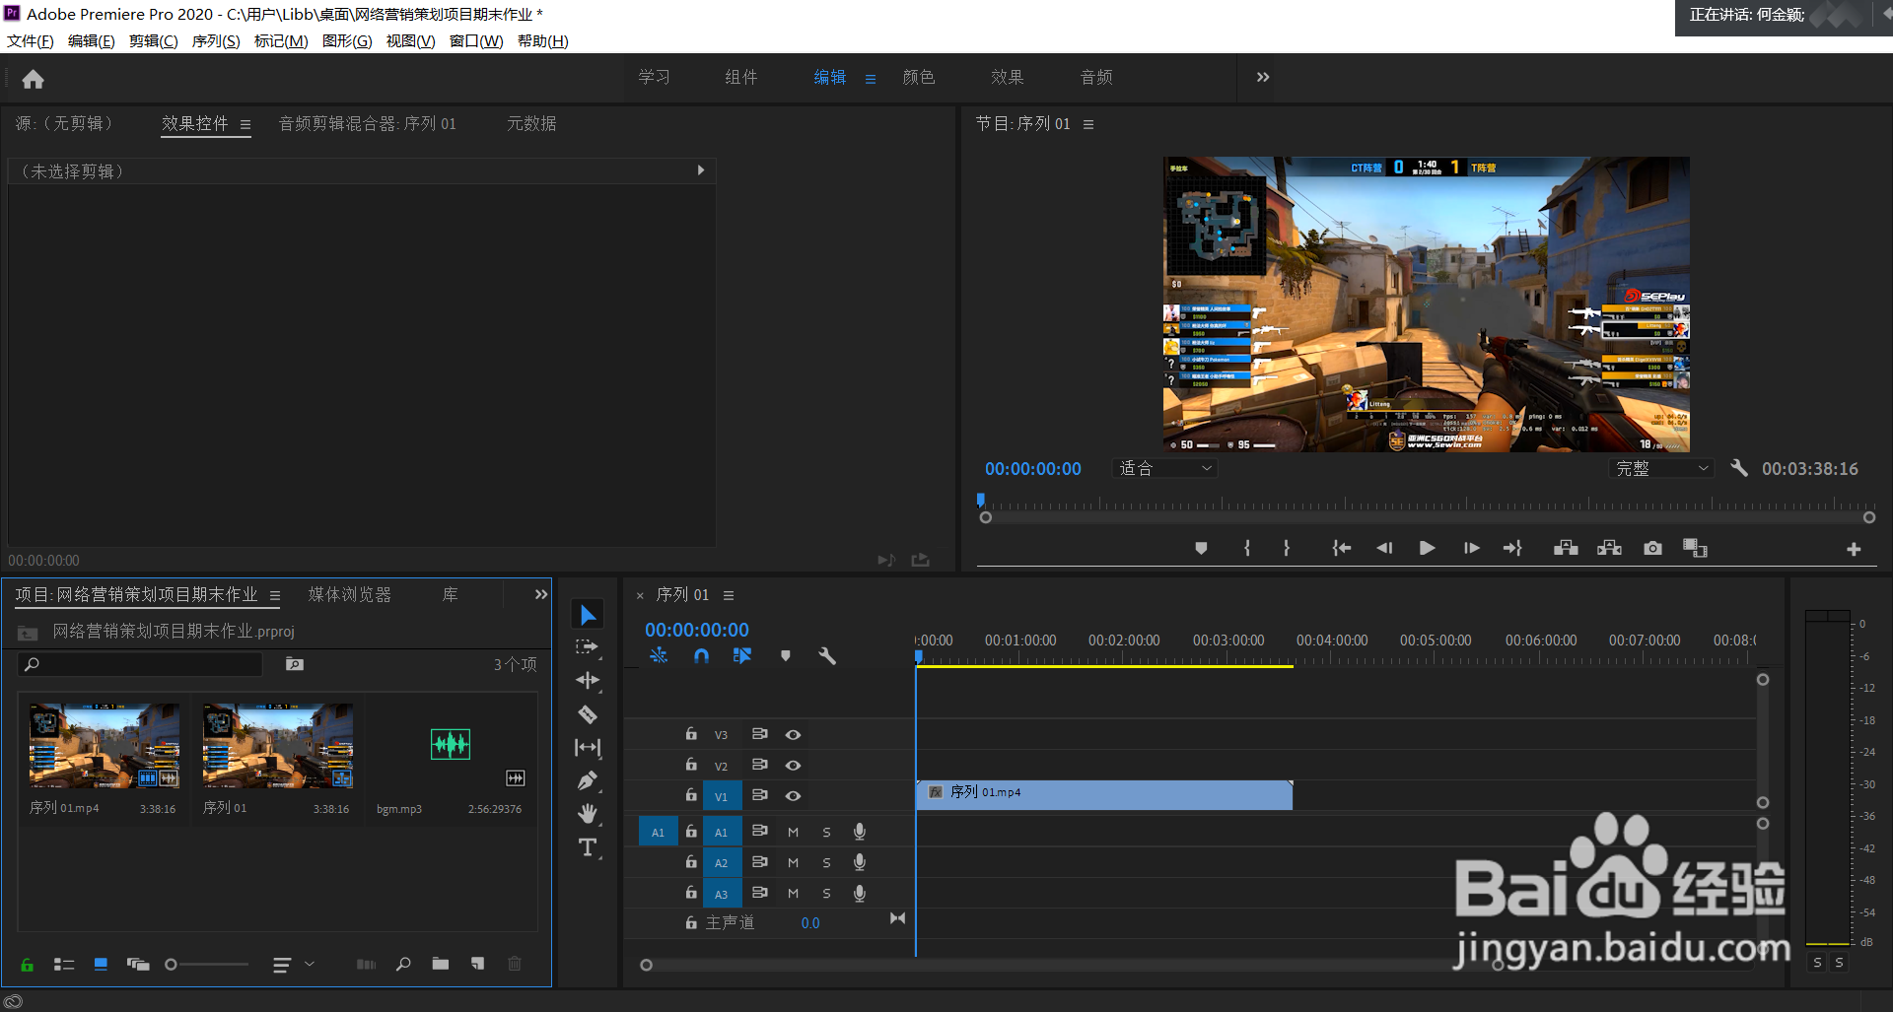Open the program monitor panel menu
The image size is (1893, 1012).
(1088, 124)
